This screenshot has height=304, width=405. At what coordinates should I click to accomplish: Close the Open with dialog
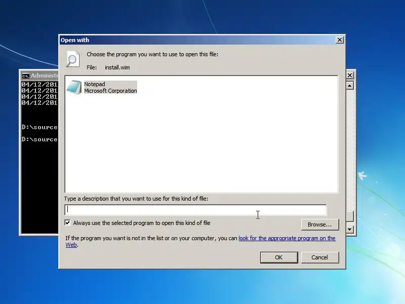coord(339,40)
